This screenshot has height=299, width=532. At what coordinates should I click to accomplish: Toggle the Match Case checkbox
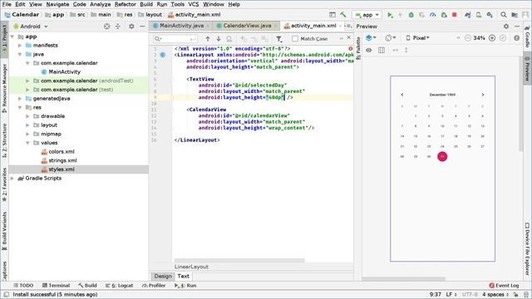pos(295,39)
